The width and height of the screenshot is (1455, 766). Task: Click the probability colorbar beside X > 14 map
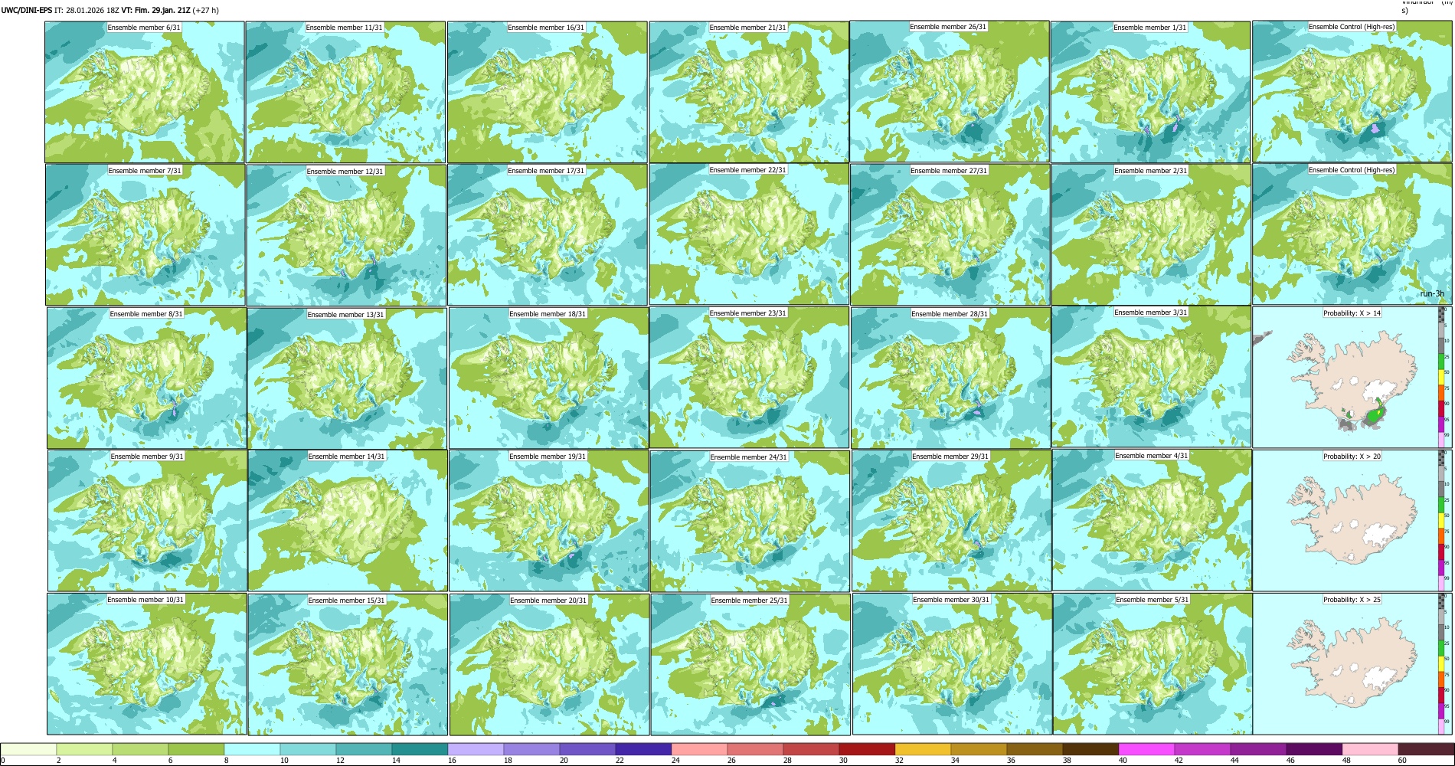[1442, 377]
